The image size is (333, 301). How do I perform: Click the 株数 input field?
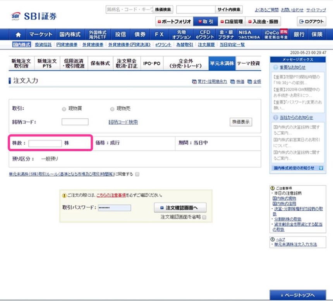click(45, 143)
